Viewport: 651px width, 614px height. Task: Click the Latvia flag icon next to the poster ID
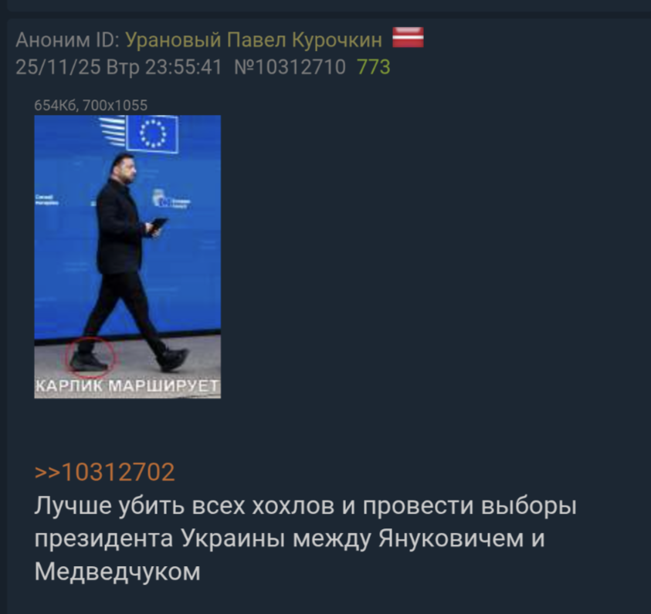408,37
